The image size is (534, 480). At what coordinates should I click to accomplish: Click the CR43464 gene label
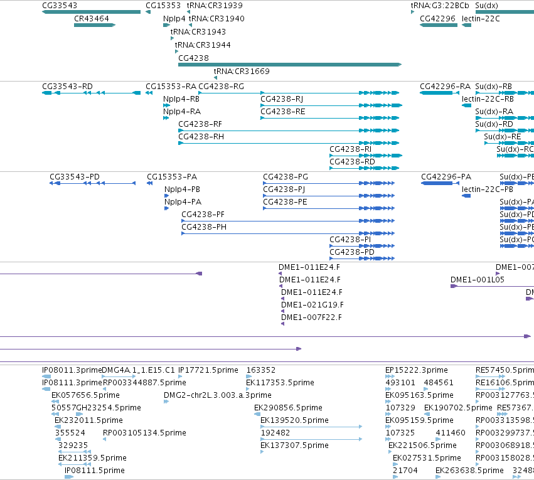[92, 18]
